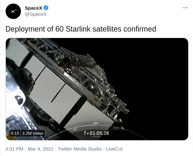The width and height of the screenshot is (193, 156).
Task: Click the Mar 4, 2021 date
Action: (41, 149)
